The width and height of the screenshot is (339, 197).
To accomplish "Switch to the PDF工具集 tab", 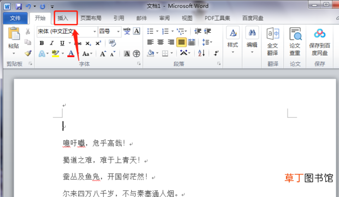I will click(217, 18).
